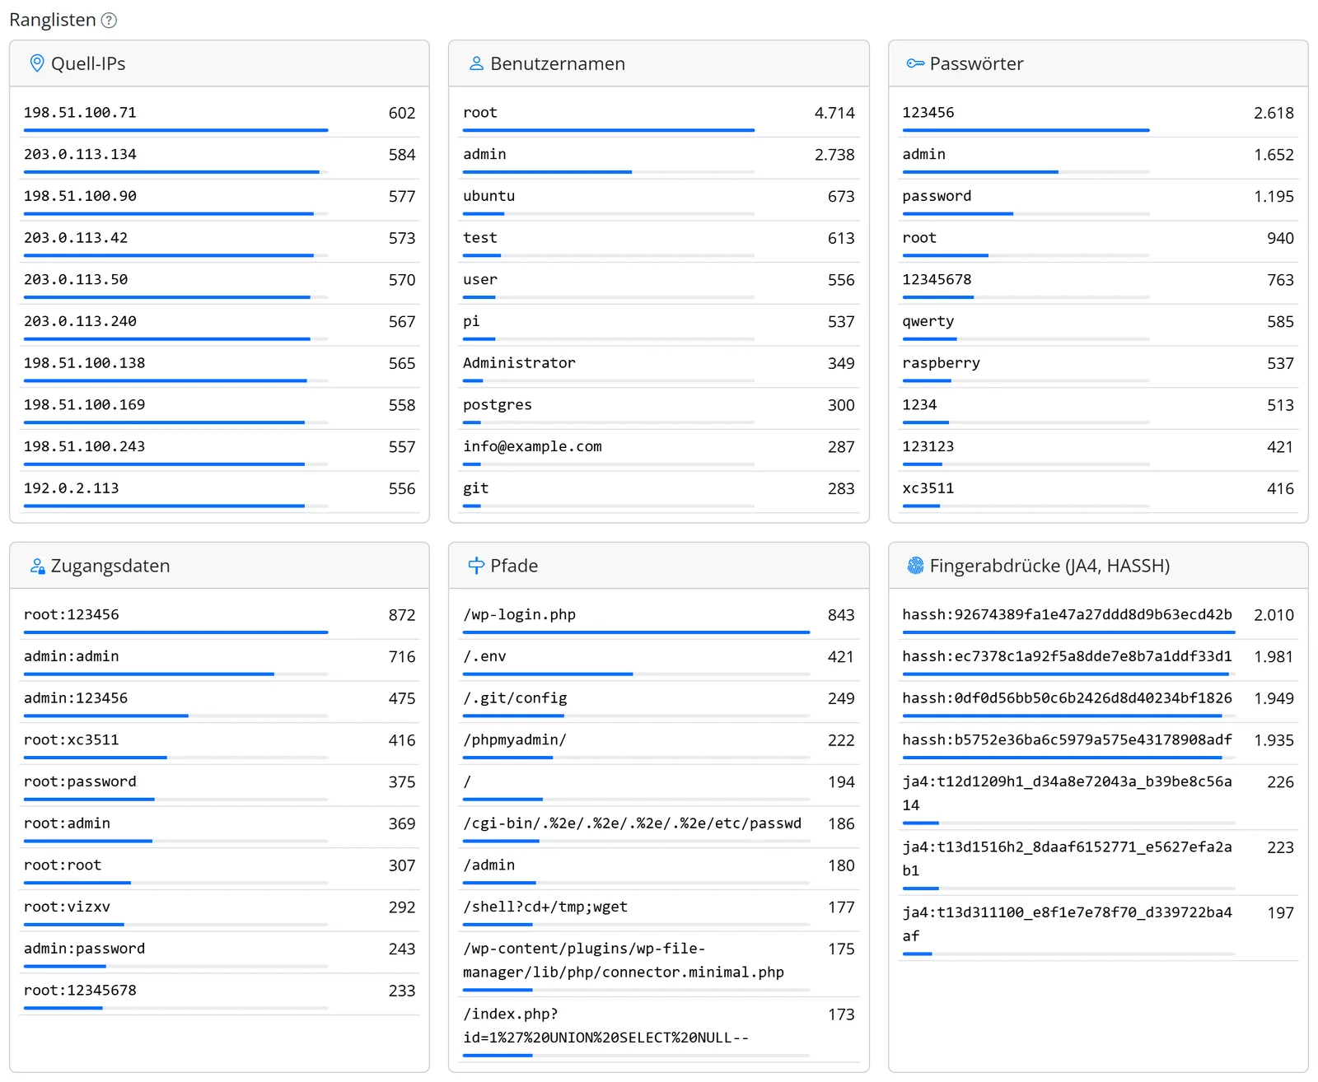The image size is (1318, 1082).
Task: Click the progress bar under password 1.195
Action: point(1026,213)
